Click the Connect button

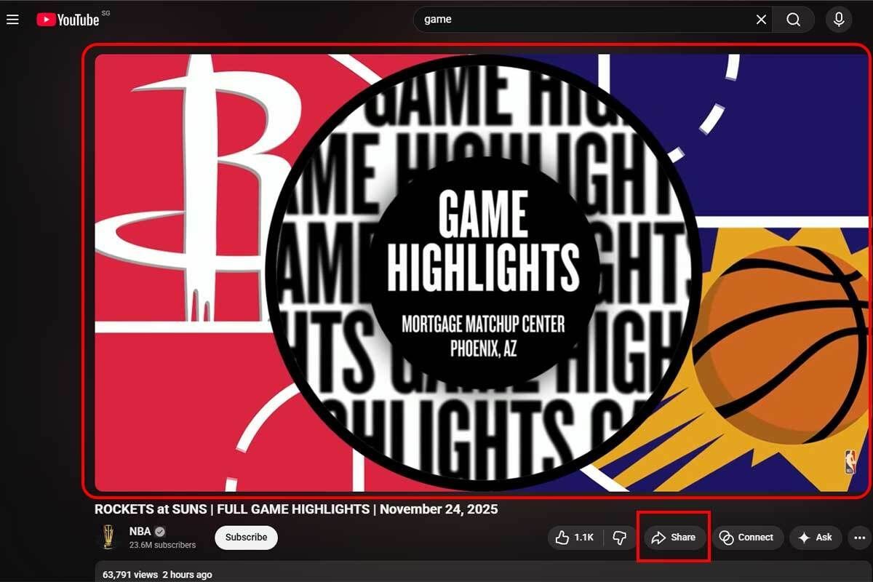(747, 538)
